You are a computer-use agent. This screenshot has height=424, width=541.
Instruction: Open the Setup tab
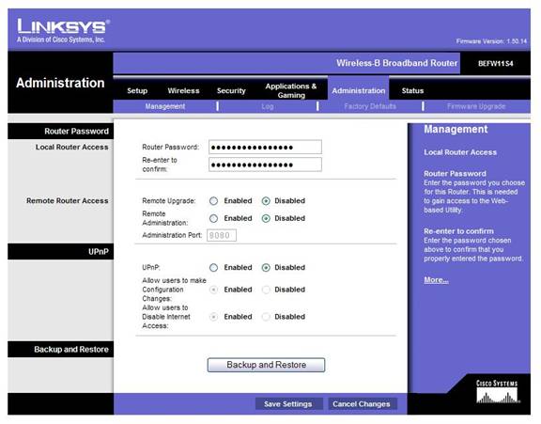tap(137, 91)
